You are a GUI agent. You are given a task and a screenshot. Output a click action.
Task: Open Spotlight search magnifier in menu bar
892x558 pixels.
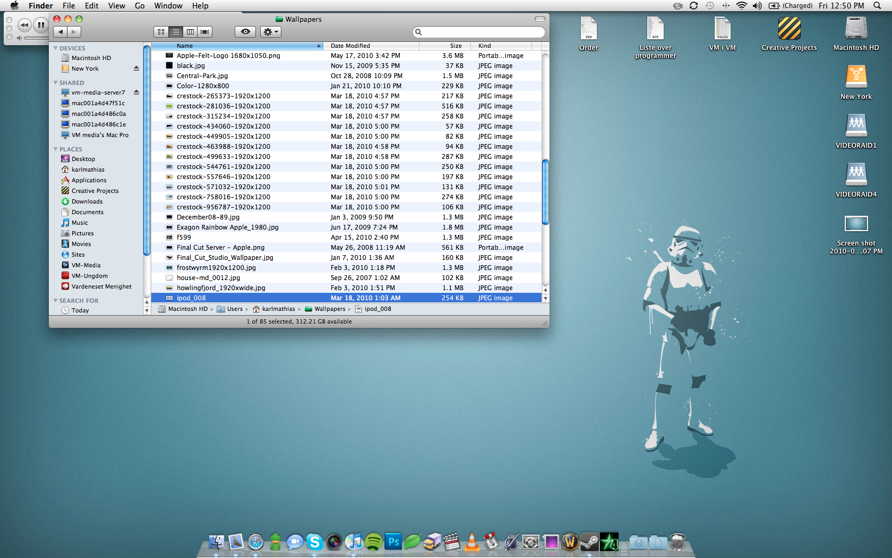[877, 5]
